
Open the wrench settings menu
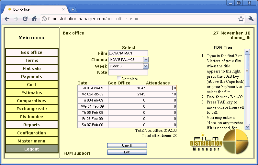pyautogui.click(x=251, y=19)
